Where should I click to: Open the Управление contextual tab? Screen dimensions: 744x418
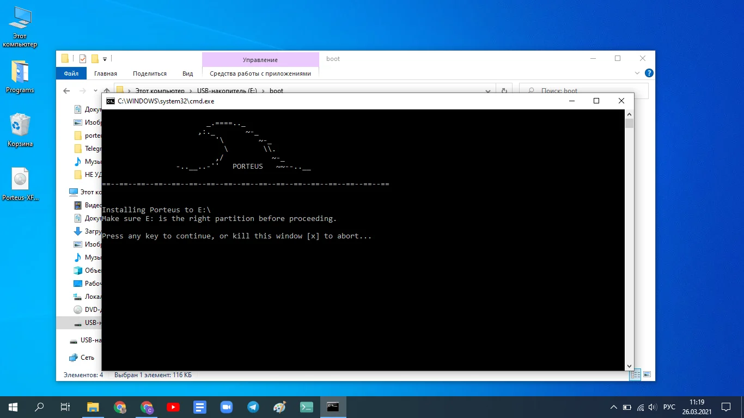click(x=260, y=60)
